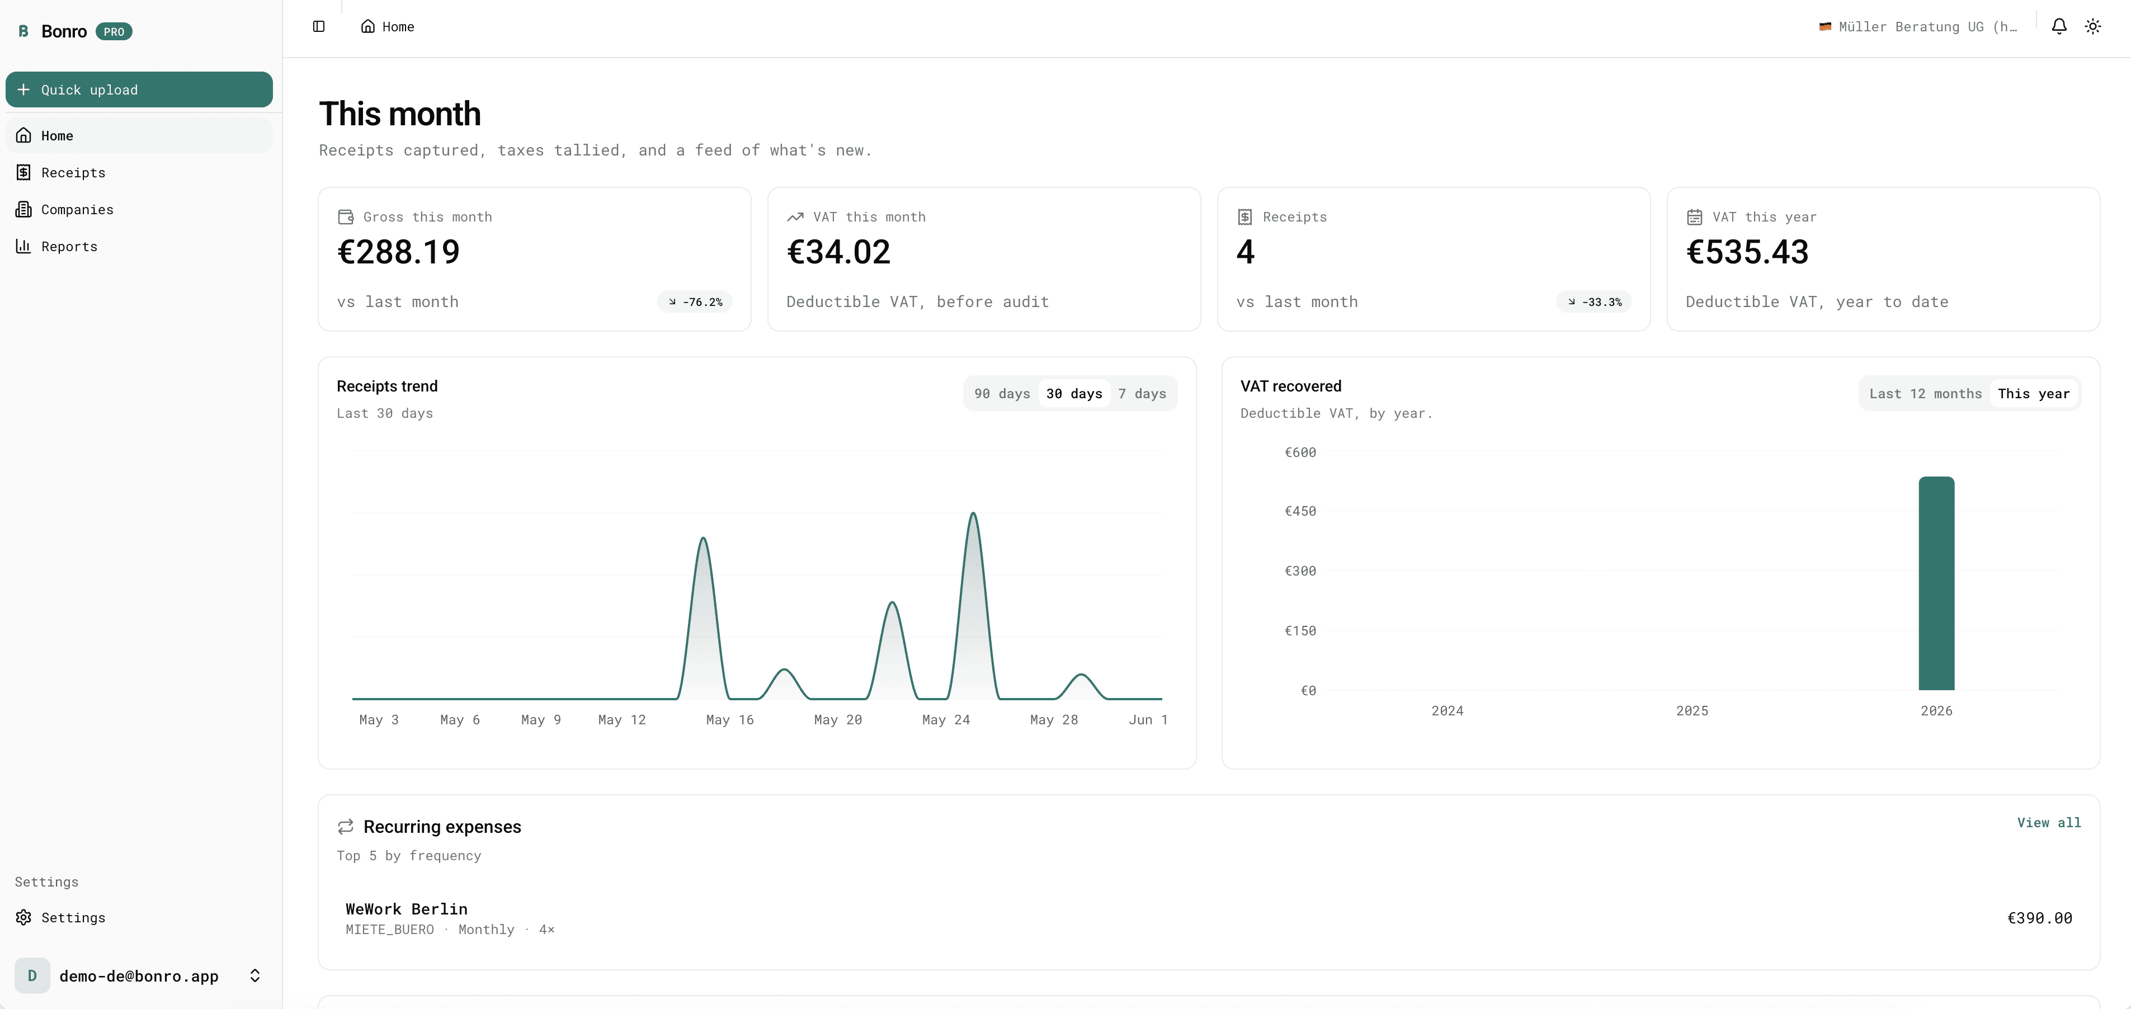Click the 2026 bar in VAT chart
2131x1009 pixels.
click(x=1936, y=583)
